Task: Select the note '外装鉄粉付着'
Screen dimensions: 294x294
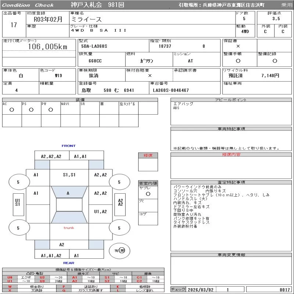Action: (185, 226)
